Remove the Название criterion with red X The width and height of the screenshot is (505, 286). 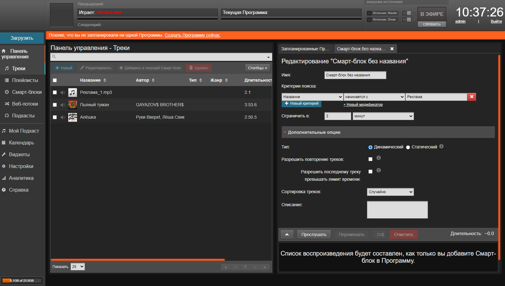[x=472, y=97]
